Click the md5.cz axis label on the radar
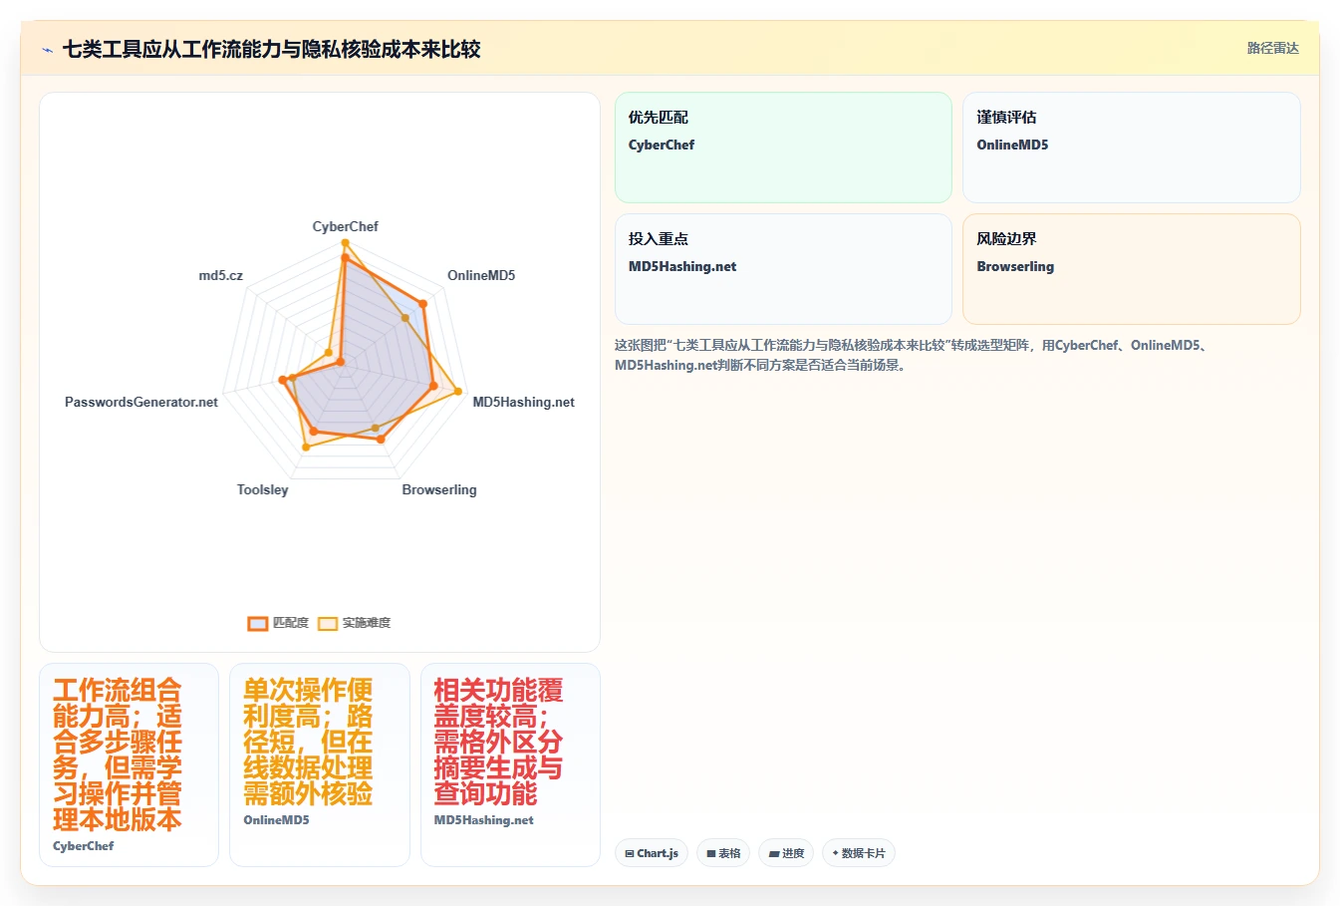The image size is (1340, 906). pos(221,275)
